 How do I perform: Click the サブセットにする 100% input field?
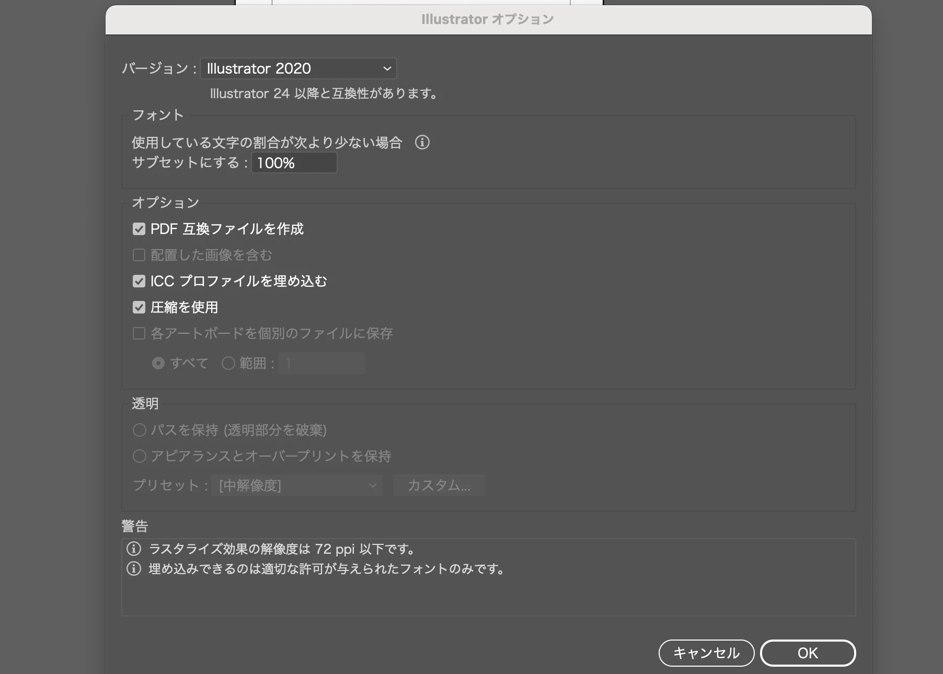click(x=294, y=163)
